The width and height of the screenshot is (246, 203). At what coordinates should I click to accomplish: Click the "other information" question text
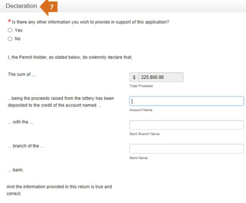tap(90, 22)
